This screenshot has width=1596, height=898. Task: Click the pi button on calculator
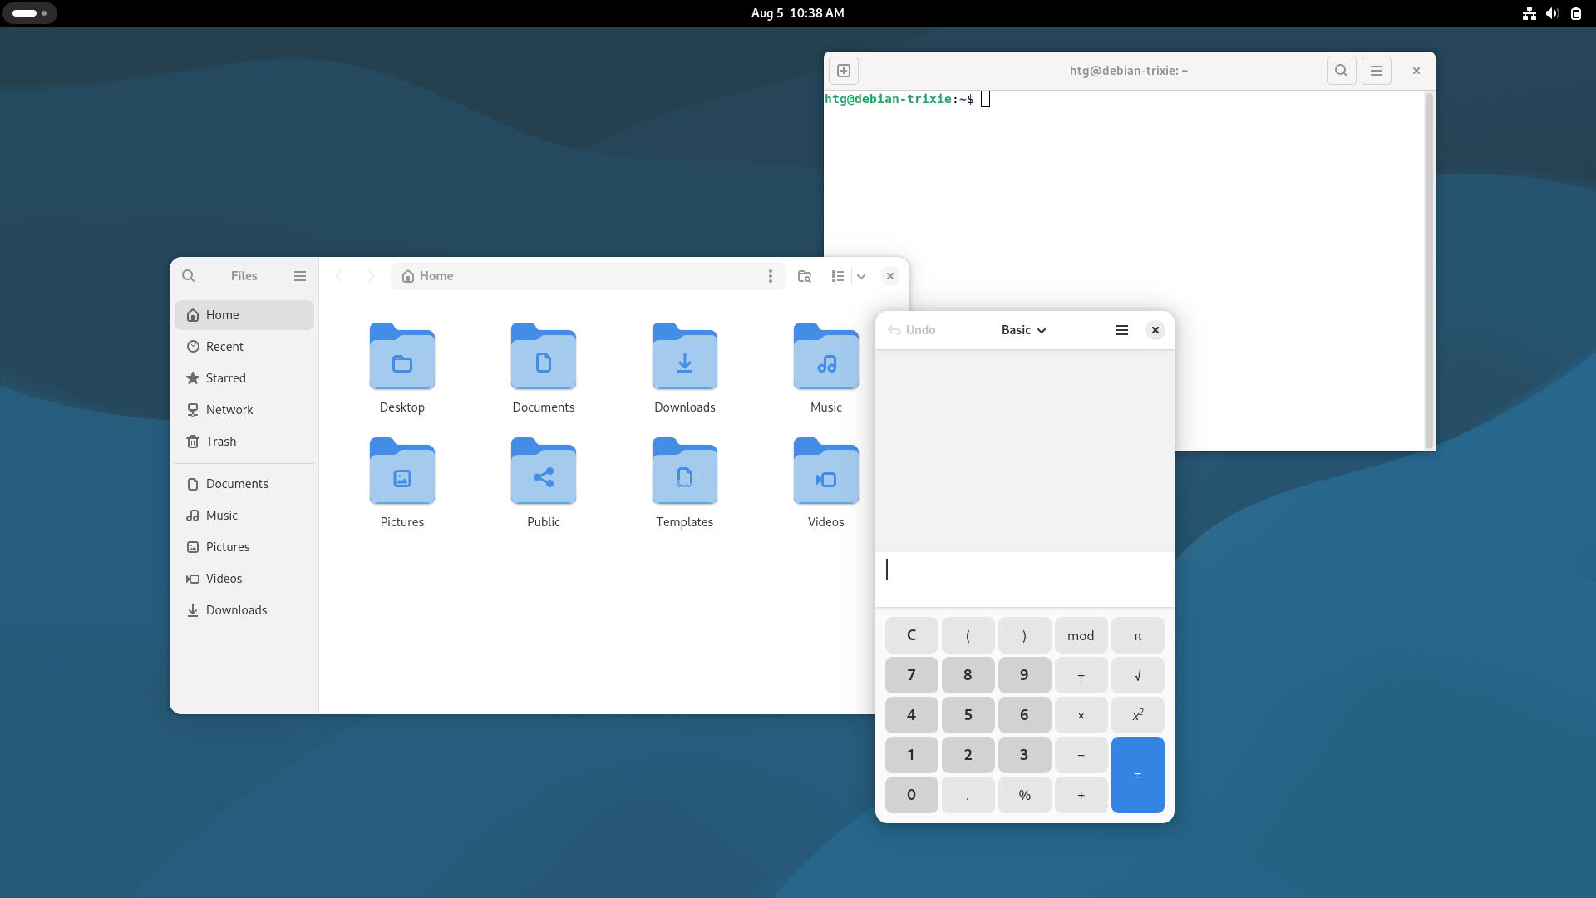click(x=1137, y=635)
